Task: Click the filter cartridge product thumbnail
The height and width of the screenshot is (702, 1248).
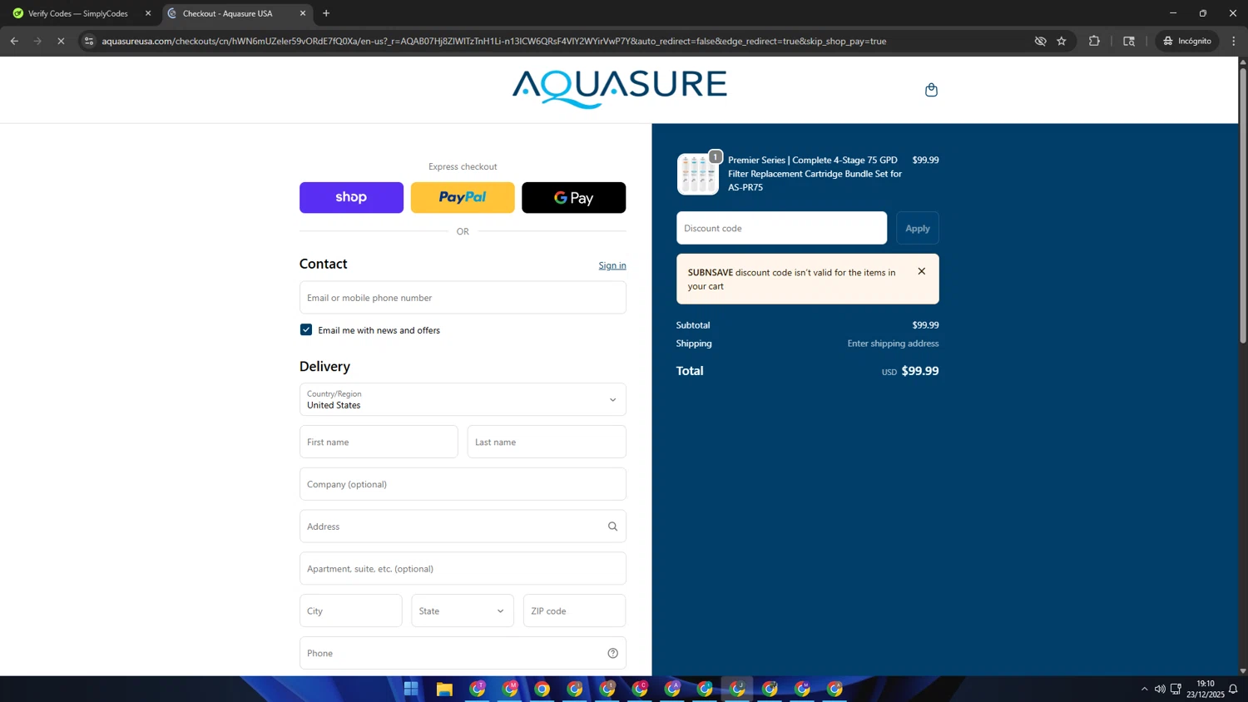Action: [698, 174]
